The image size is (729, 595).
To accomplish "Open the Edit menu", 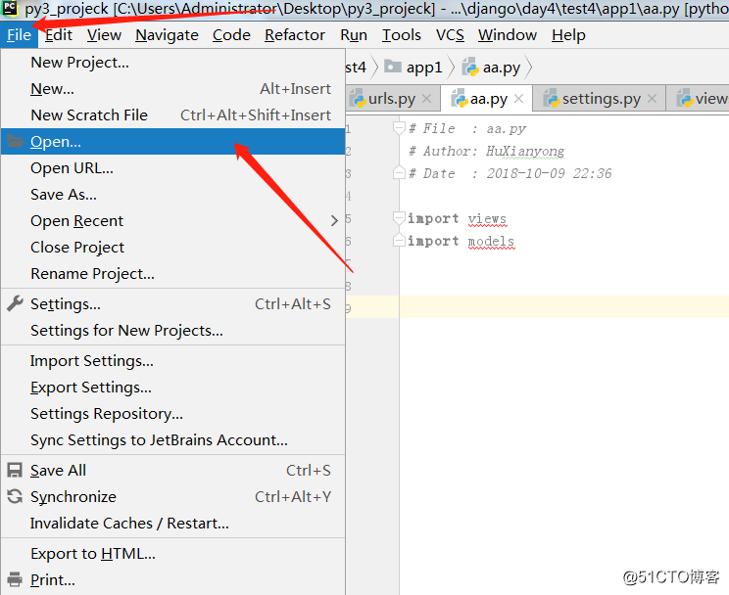I will [59, 35].
